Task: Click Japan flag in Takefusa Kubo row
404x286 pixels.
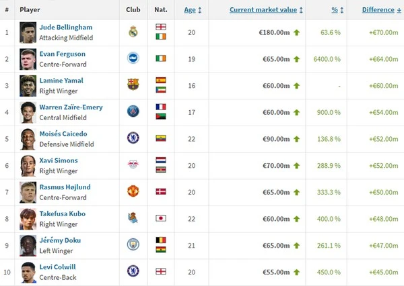Action: coord(161,218)
